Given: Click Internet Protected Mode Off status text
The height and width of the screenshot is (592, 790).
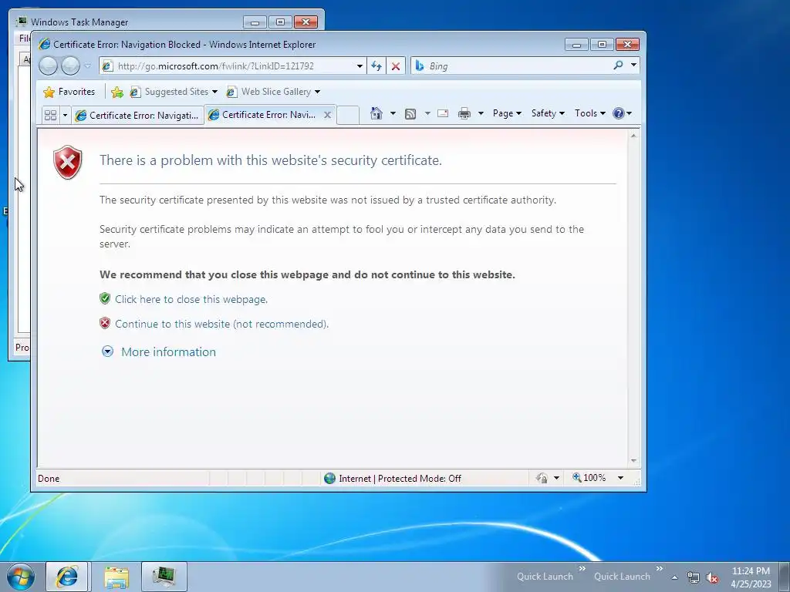Looking at the screenshot, I should pyautogui.click(x=400, y=478).
